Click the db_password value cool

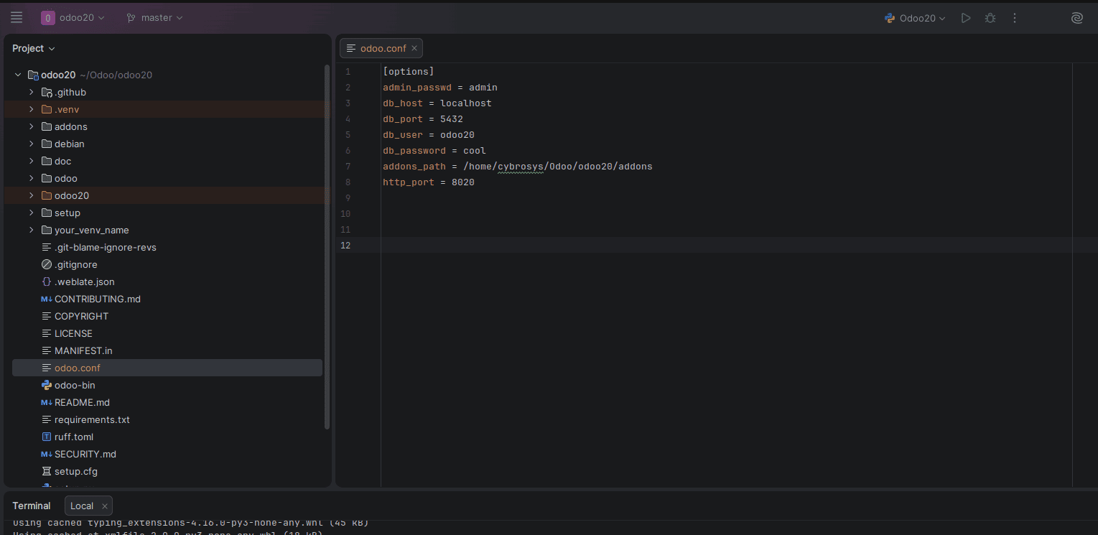pyautogui.click(x=475, y=151)
